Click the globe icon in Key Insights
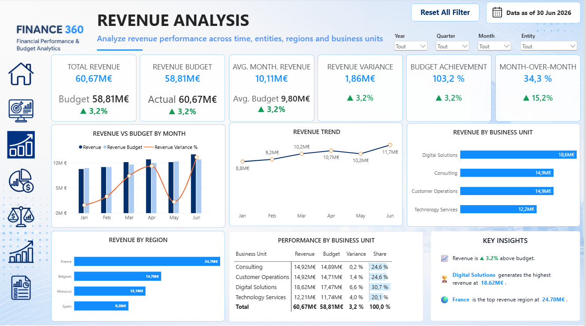This screenshot has height=326, width=586. [444, 300]
